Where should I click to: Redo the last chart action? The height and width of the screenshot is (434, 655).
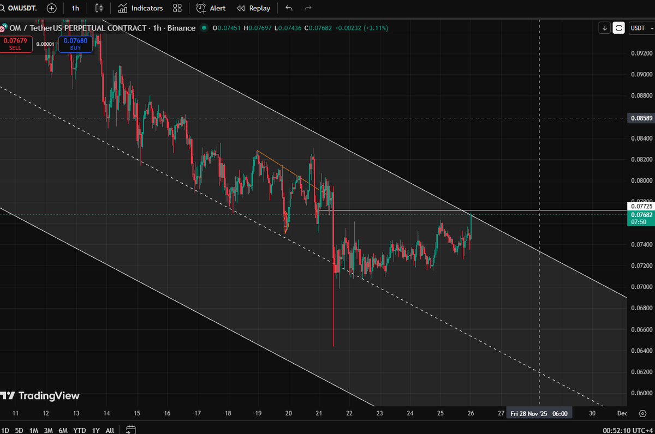tap(308, 8)
